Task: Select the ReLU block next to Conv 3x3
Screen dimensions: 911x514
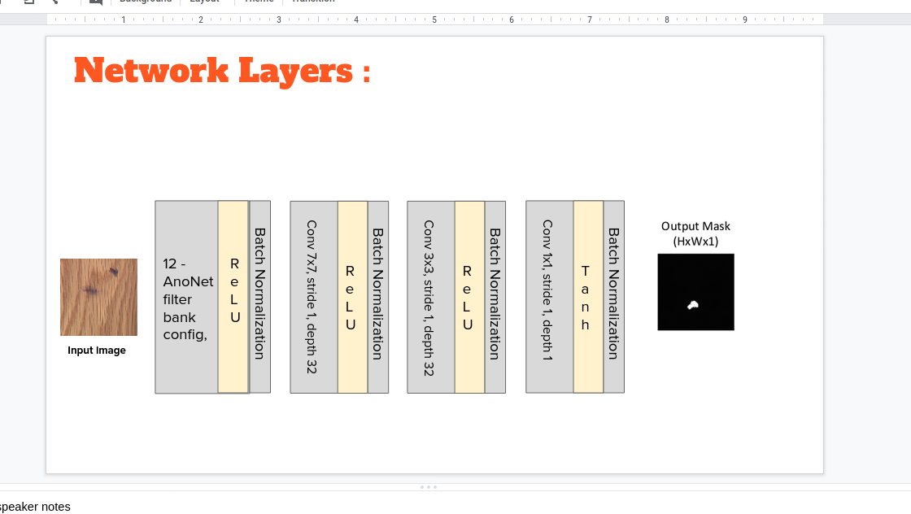Action: (469, 298)
